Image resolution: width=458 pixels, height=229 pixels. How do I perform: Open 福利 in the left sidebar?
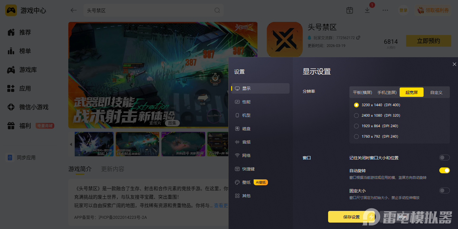tap(19, 126)
